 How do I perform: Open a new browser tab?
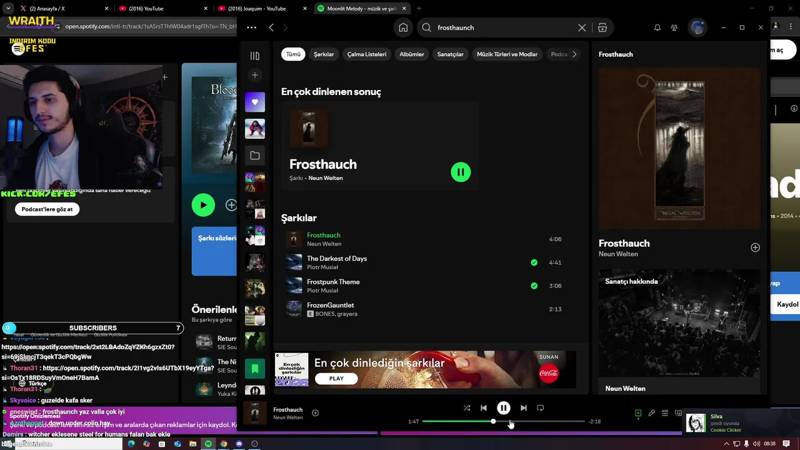coord(419,9)
